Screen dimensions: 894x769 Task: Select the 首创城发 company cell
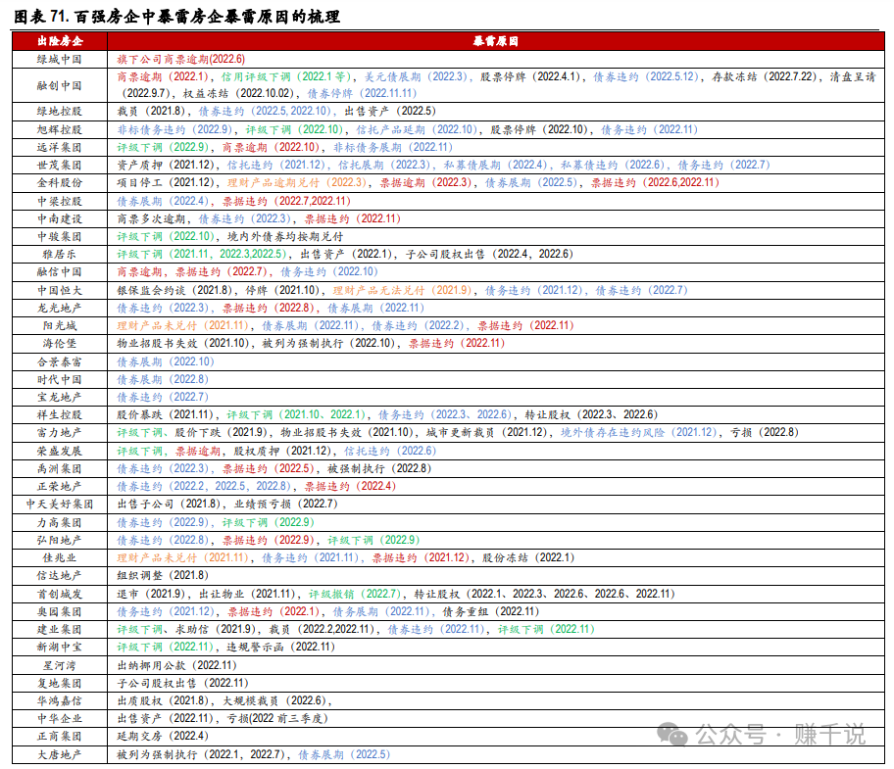60,594
